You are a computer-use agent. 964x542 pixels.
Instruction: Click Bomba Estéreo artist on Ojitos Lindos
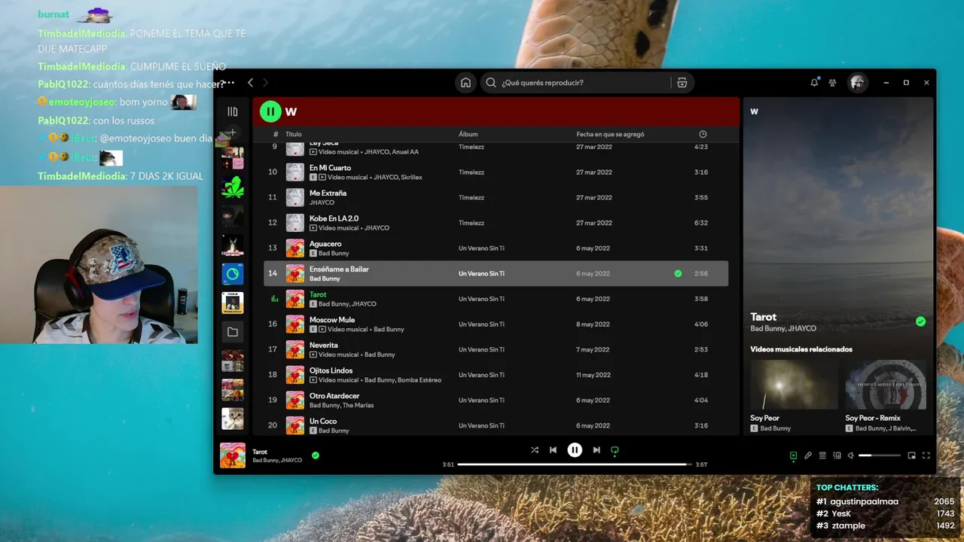[419, 380]
